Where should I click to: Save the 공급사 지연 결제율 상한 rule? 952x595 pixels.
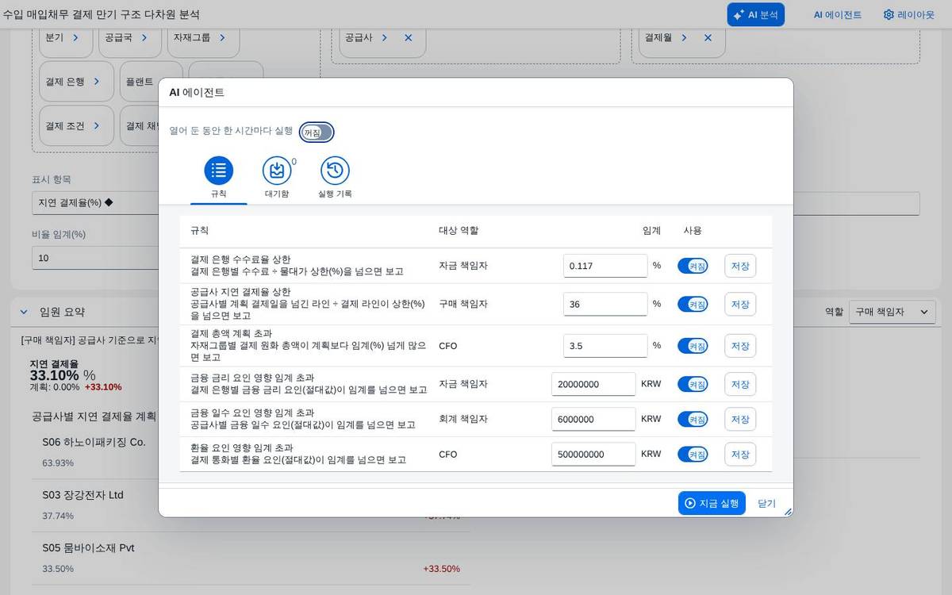[x=739, y=304]
